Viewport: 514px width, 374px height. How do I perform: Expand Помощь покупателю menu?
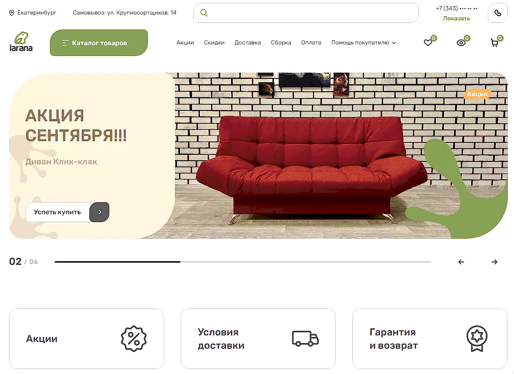[364, 42]
